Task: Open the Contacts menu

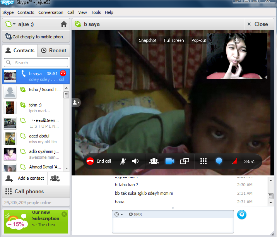Action: click(26, 12)
